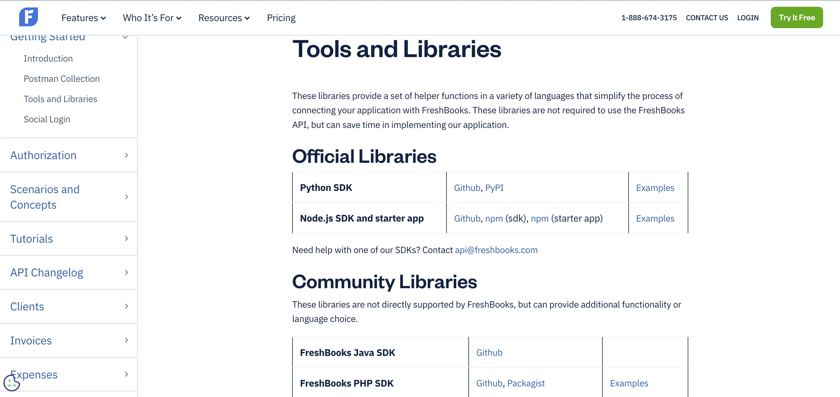Open the API Changelog sidebar heading
This screenshot has width=840, height=397.
47,273
